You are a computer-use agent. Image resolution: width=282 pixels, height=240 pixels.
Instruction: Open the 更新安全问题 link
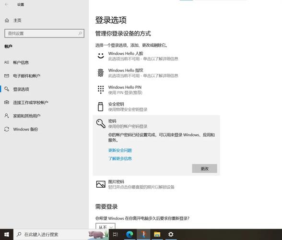click(x=120, y=150)
